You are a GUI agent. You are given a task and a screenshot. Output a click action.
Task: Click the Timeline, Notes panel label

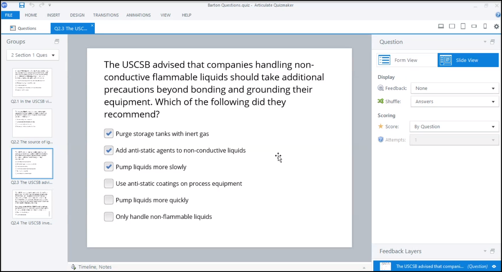[95, 267]
